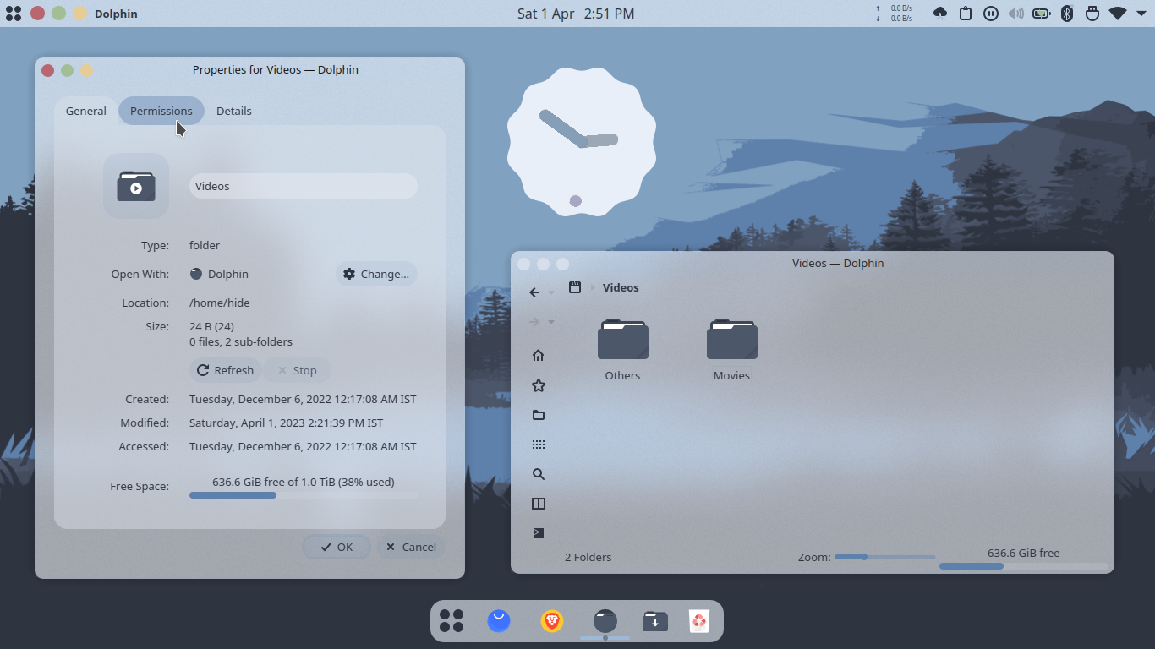Click the star bookmarks icon in Dolphin sidebar
1155x649 pixels.
538,385
